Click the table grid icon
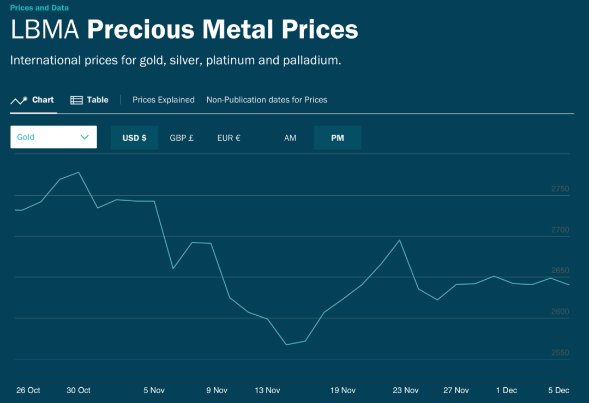This screenshot has height=403, width=589. [x=76, y=100]
